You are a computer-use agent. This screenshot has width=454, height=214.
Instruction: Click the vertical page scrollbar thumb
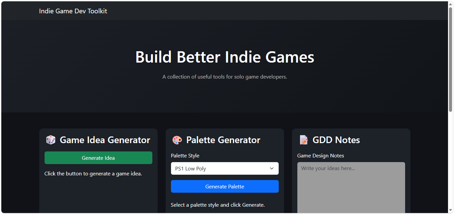[x=450, y=59]
